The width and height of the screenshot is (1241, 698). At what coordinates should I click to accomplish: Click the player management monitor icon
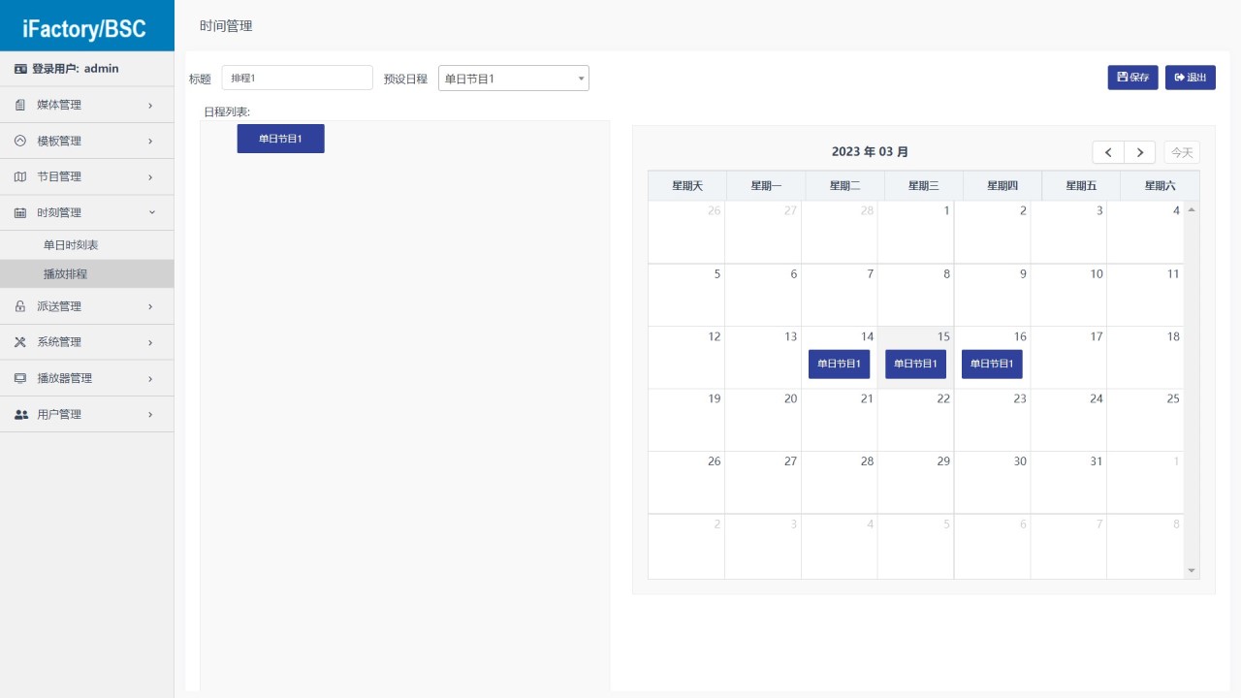[20, 378]
